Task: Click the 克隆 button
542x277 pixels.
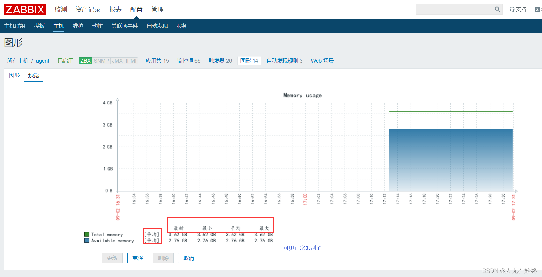Action: (x=138, y=258)
